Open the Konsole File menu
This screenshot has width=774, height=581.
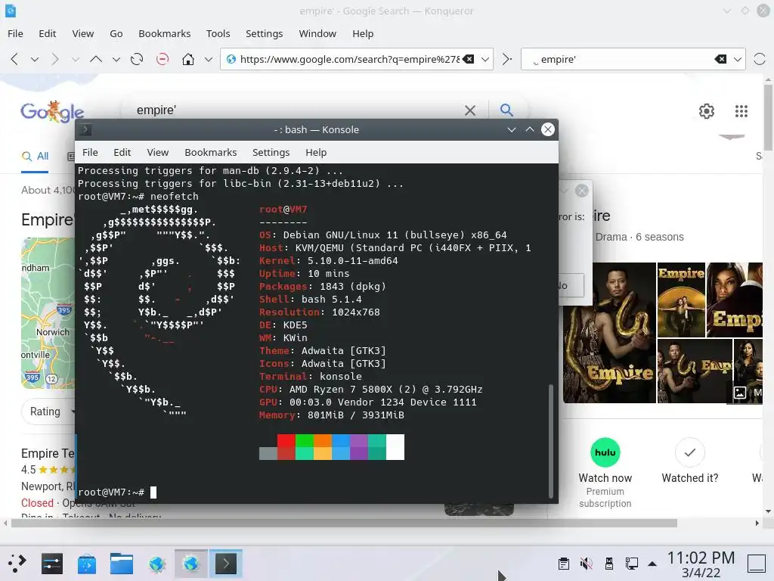pyautogui.click(x=90, y=152)
